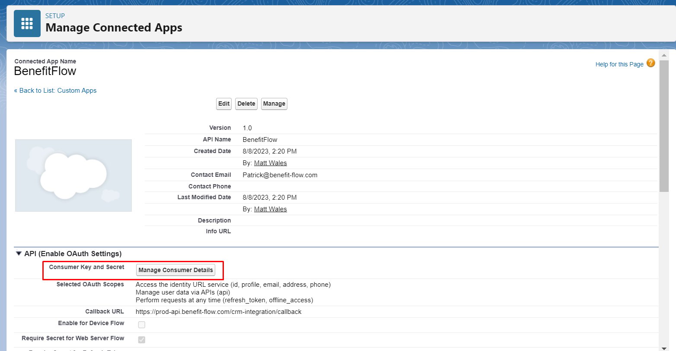Click 'Access the identity URL service' scope text
Viewport: 676px width, 351px height.
(x=233, y=285)
